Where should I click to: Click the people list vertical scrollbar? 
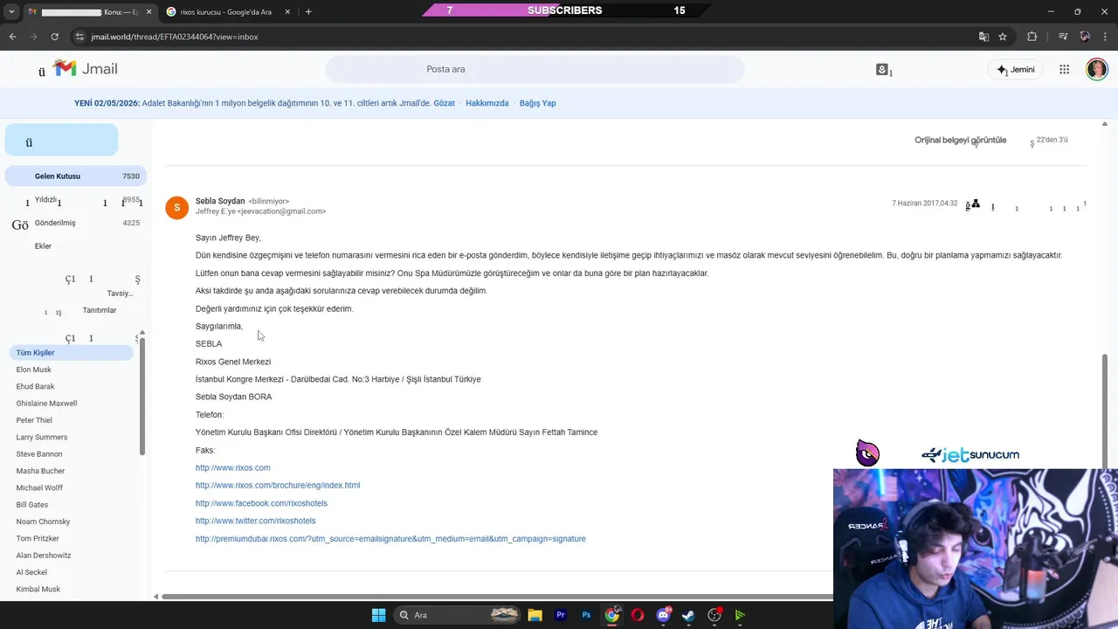point(141,397)
